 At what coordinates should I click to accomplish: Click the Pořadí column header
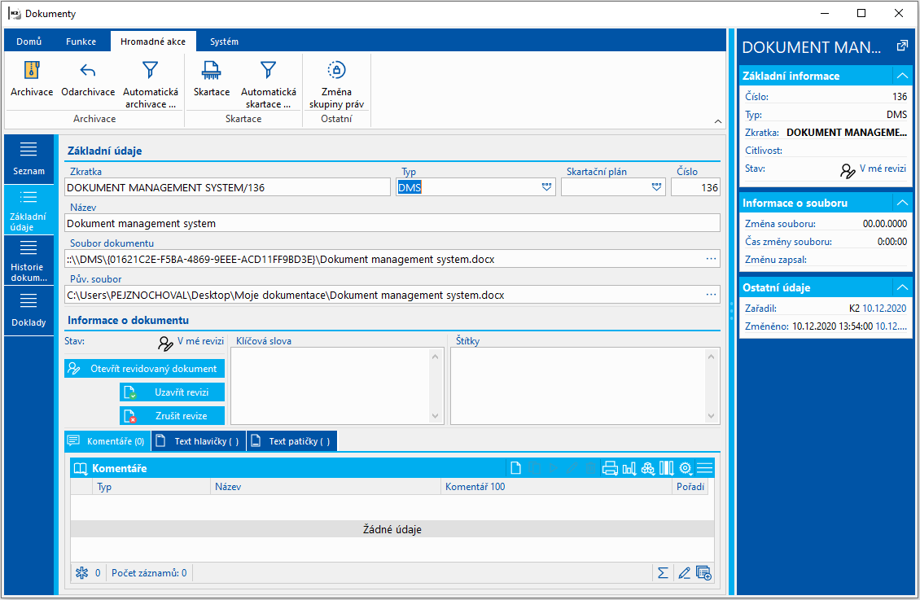tap(690, 487)
